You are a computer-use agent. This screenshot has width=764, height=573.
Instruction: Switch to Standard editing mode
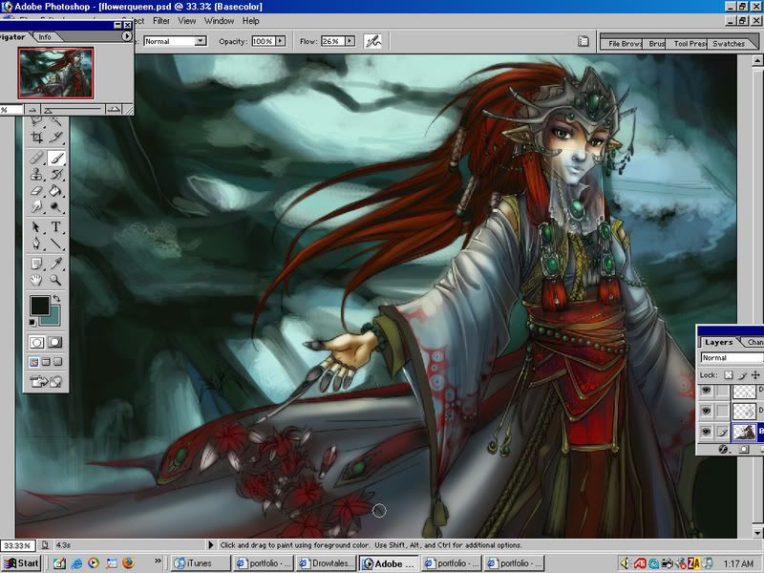point(37,343)
